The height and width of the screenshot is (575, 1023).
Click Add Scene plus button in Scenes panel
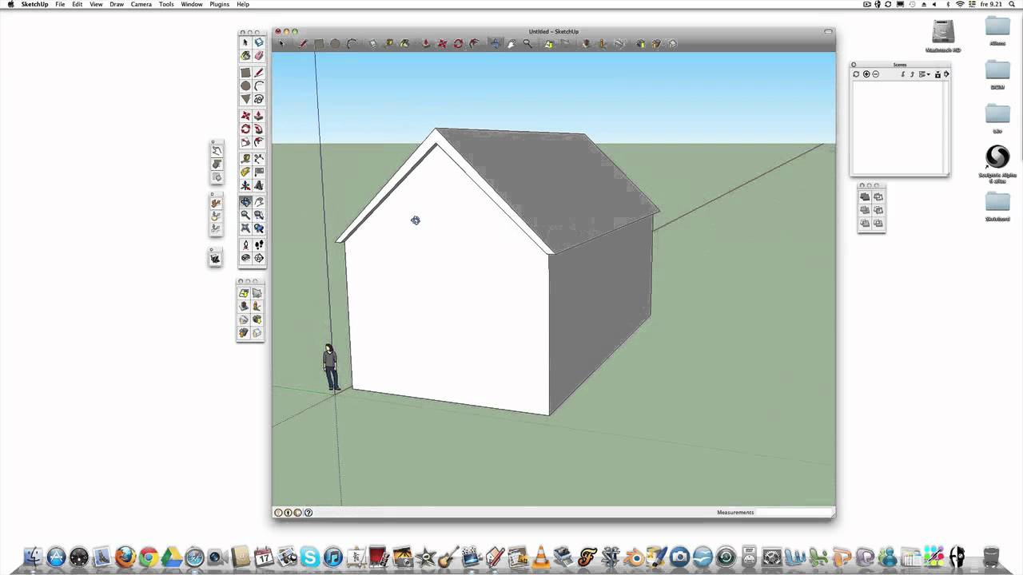[866, 74]
